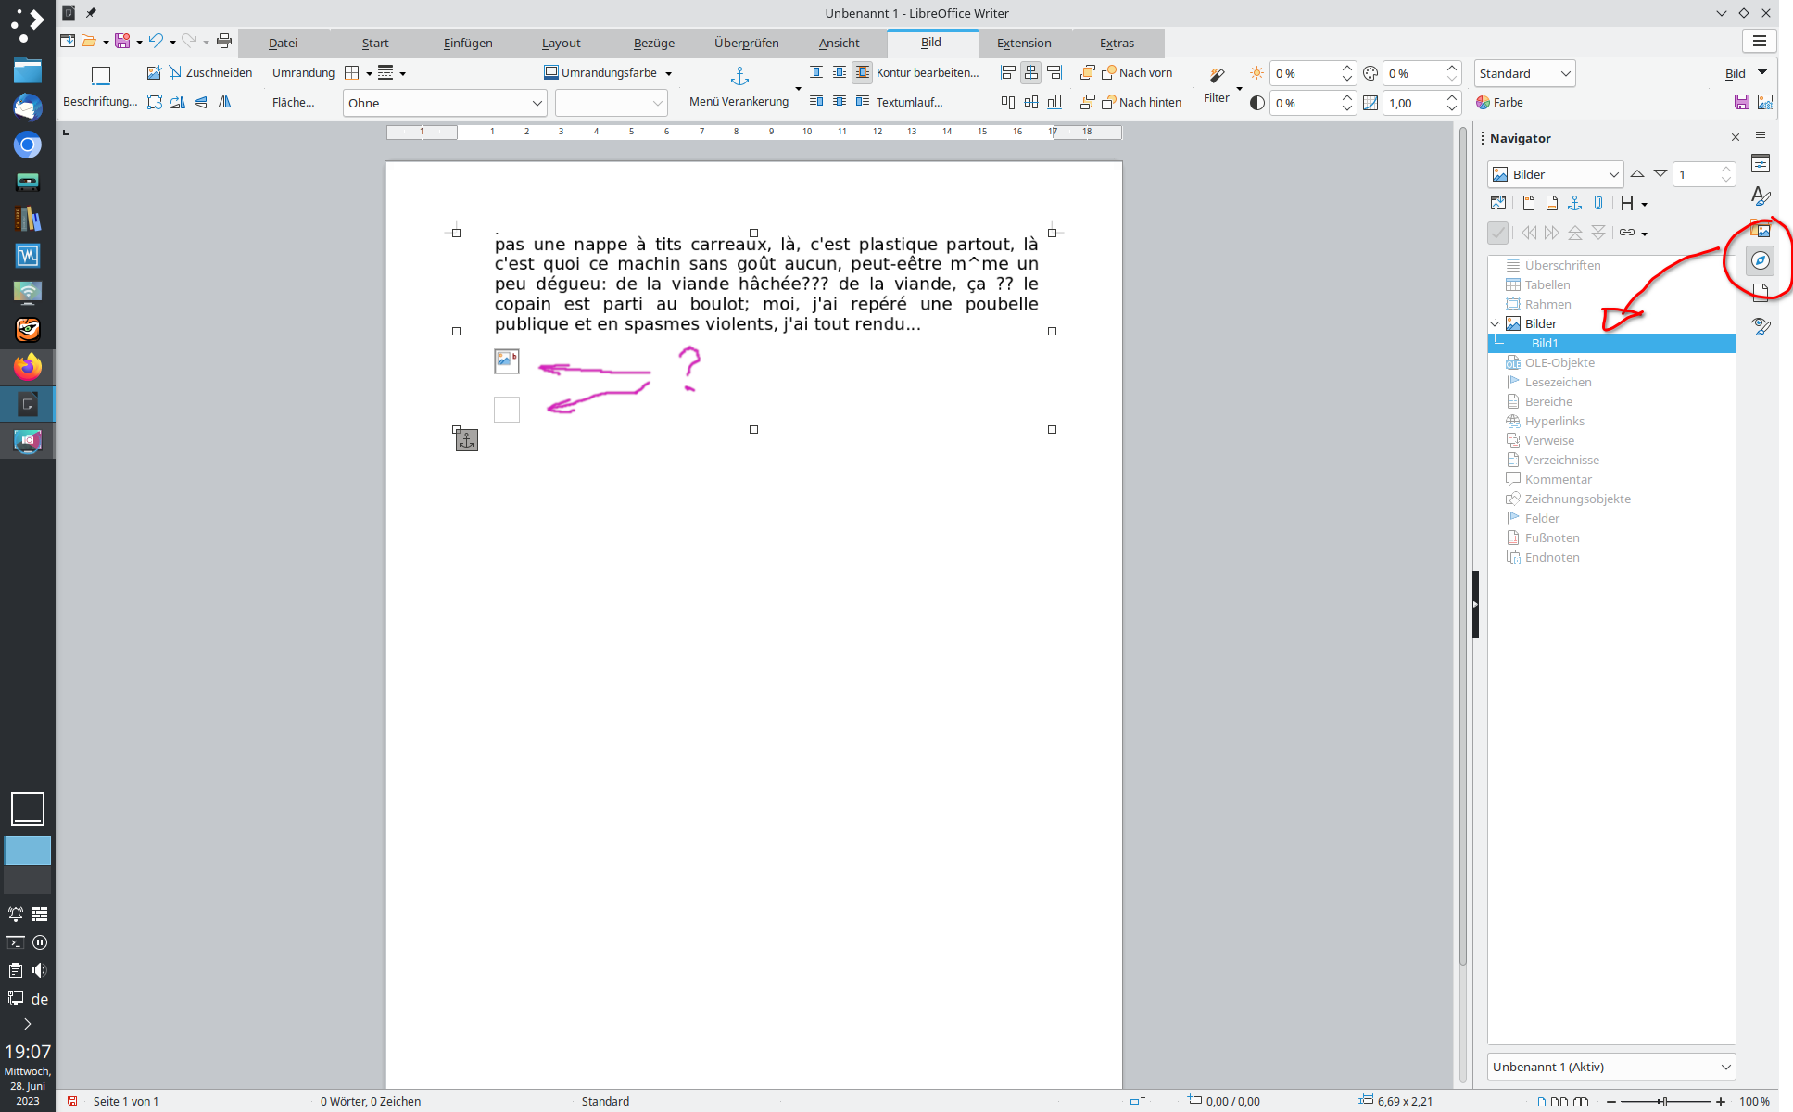Open the Style Inspector sidebar icon
The width and height of the screenshot is (1793, 1112).
[1760, 326]
